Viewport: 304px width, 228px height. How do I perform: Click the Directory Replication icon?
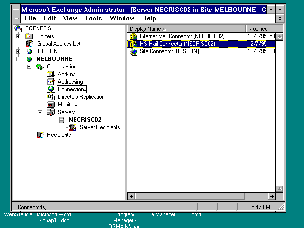click(51, 97)
